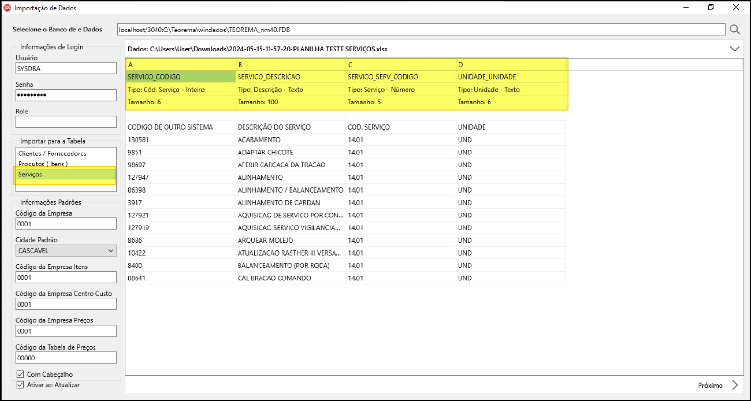
Task: Click AQUISICAO SERVICO VIGILANCIA cell
Action: (x=291, y=228)
